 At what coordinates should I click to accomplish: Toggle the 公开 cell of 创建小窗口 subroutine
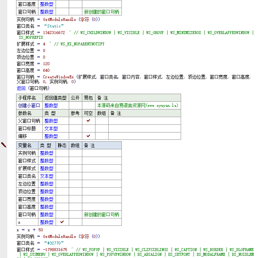click(x=75, y=105)
